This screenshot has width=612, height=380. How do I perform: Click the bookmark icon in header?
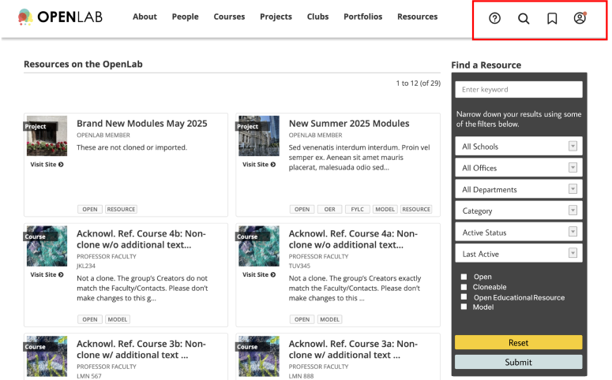[x=552, y=18]
